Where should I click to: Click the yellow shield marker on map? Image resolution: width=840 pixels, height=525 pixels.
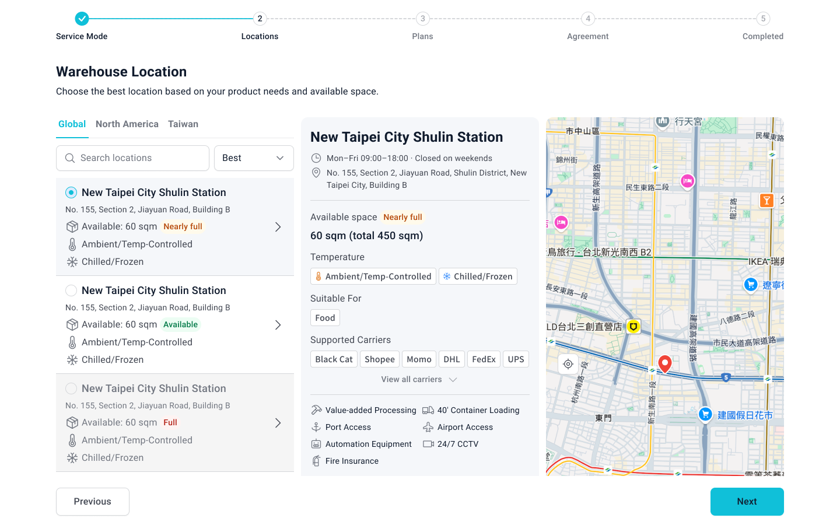pos(633,327)
